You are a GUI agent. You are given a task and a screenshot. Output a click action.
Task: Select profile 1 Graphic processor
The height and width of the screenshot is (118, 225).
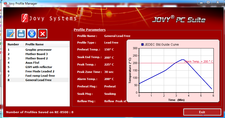[37, 50]
